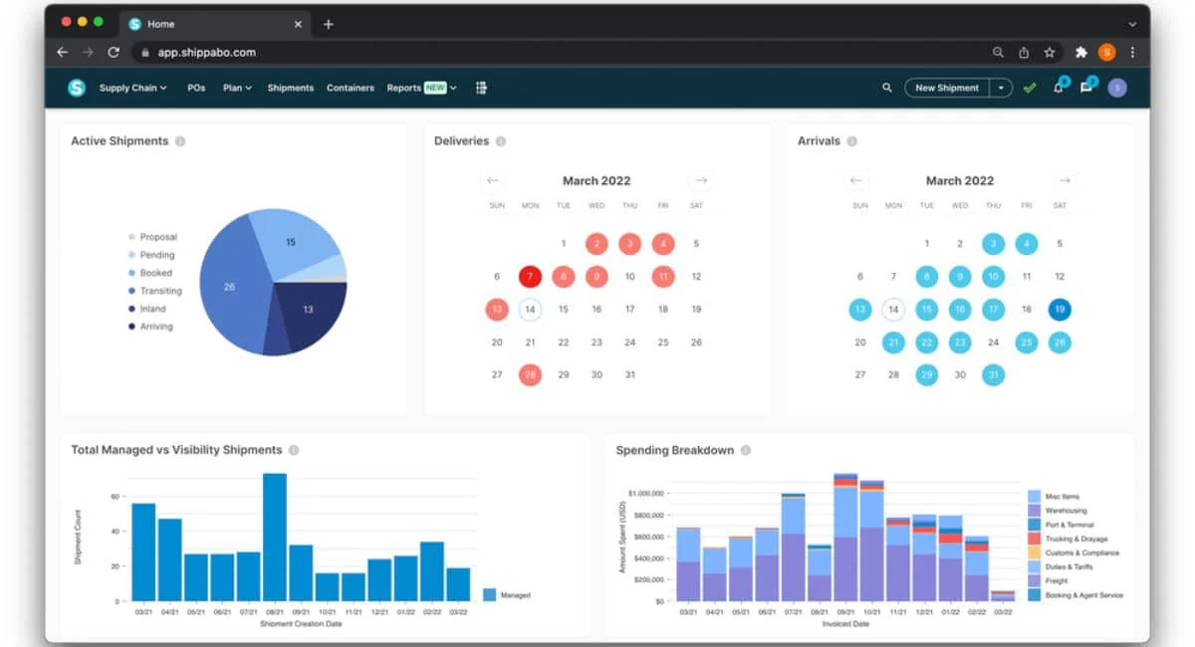This screenshot has width=1195, height=647.
Task: Click the browser zoom magnifier icon
Action: click(x=998, y=52)
